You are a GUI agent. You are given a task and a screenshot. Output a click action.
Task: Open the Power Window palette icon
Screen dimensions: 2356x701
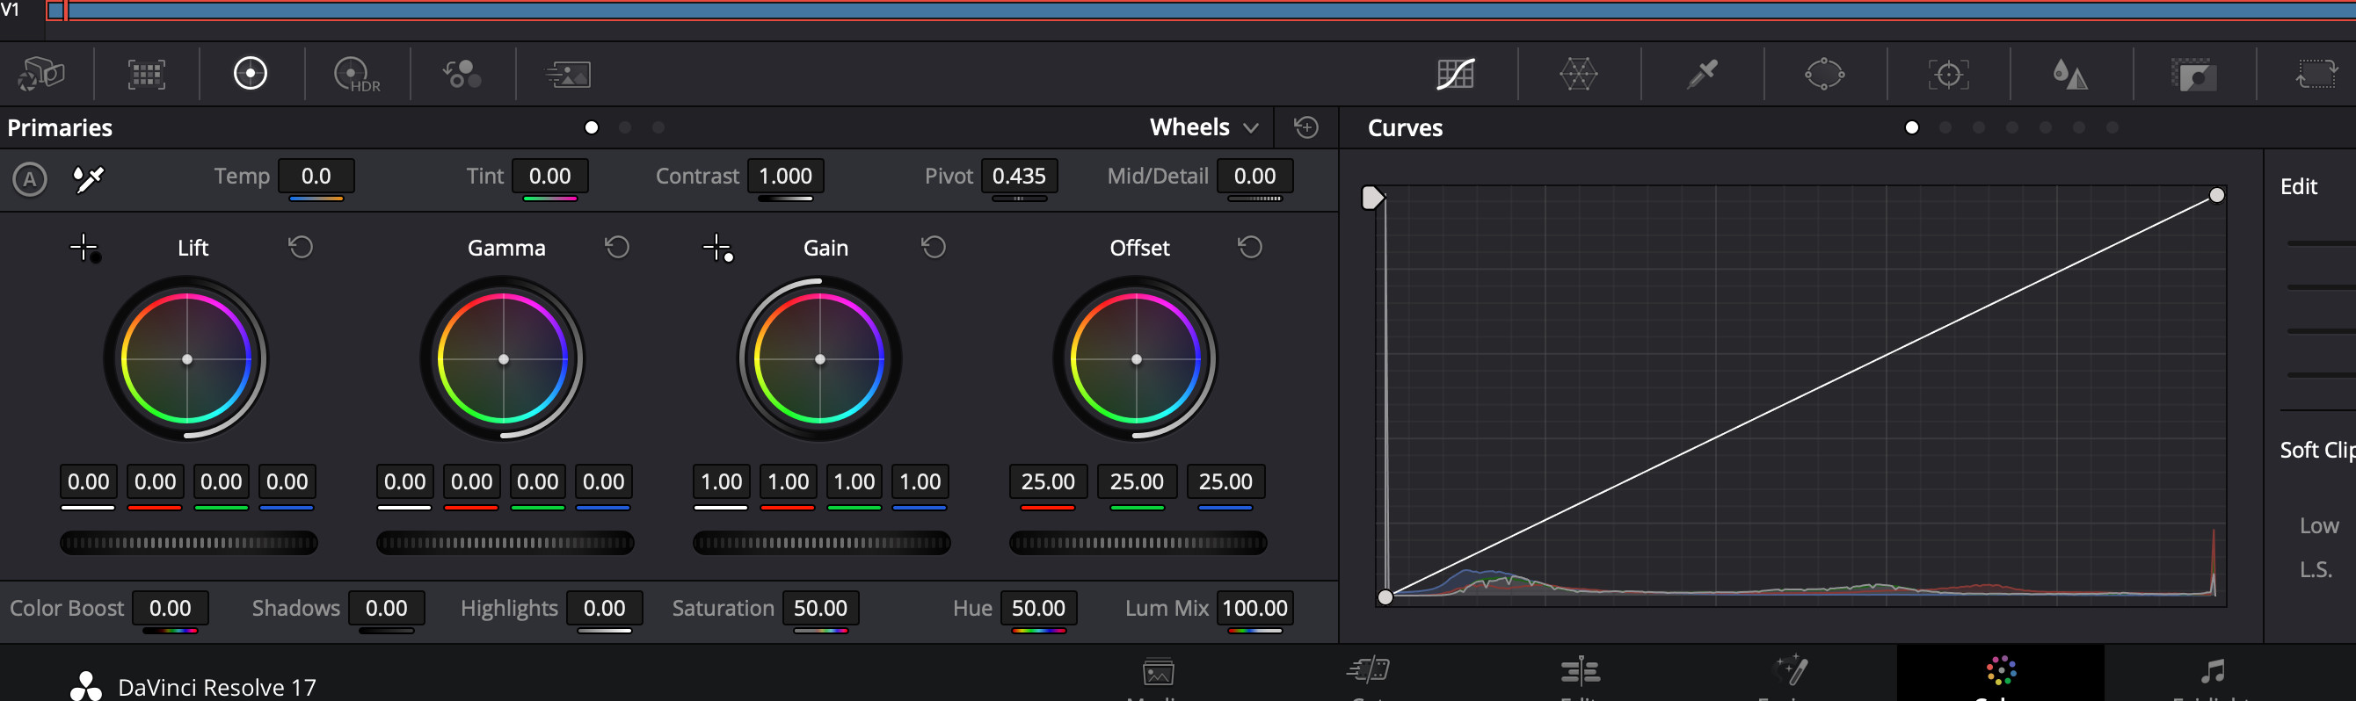1825,73
